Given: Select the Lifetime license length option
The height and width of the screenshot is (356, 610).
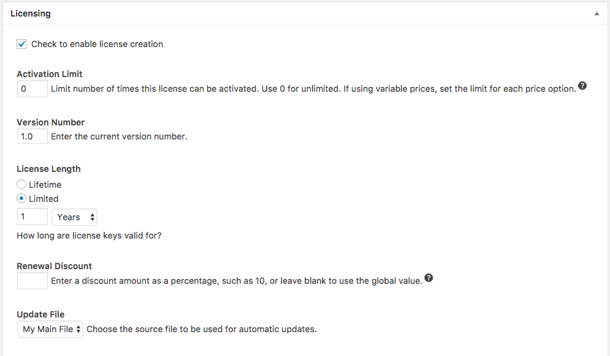Looking at the screenshot, I should 22,184.
